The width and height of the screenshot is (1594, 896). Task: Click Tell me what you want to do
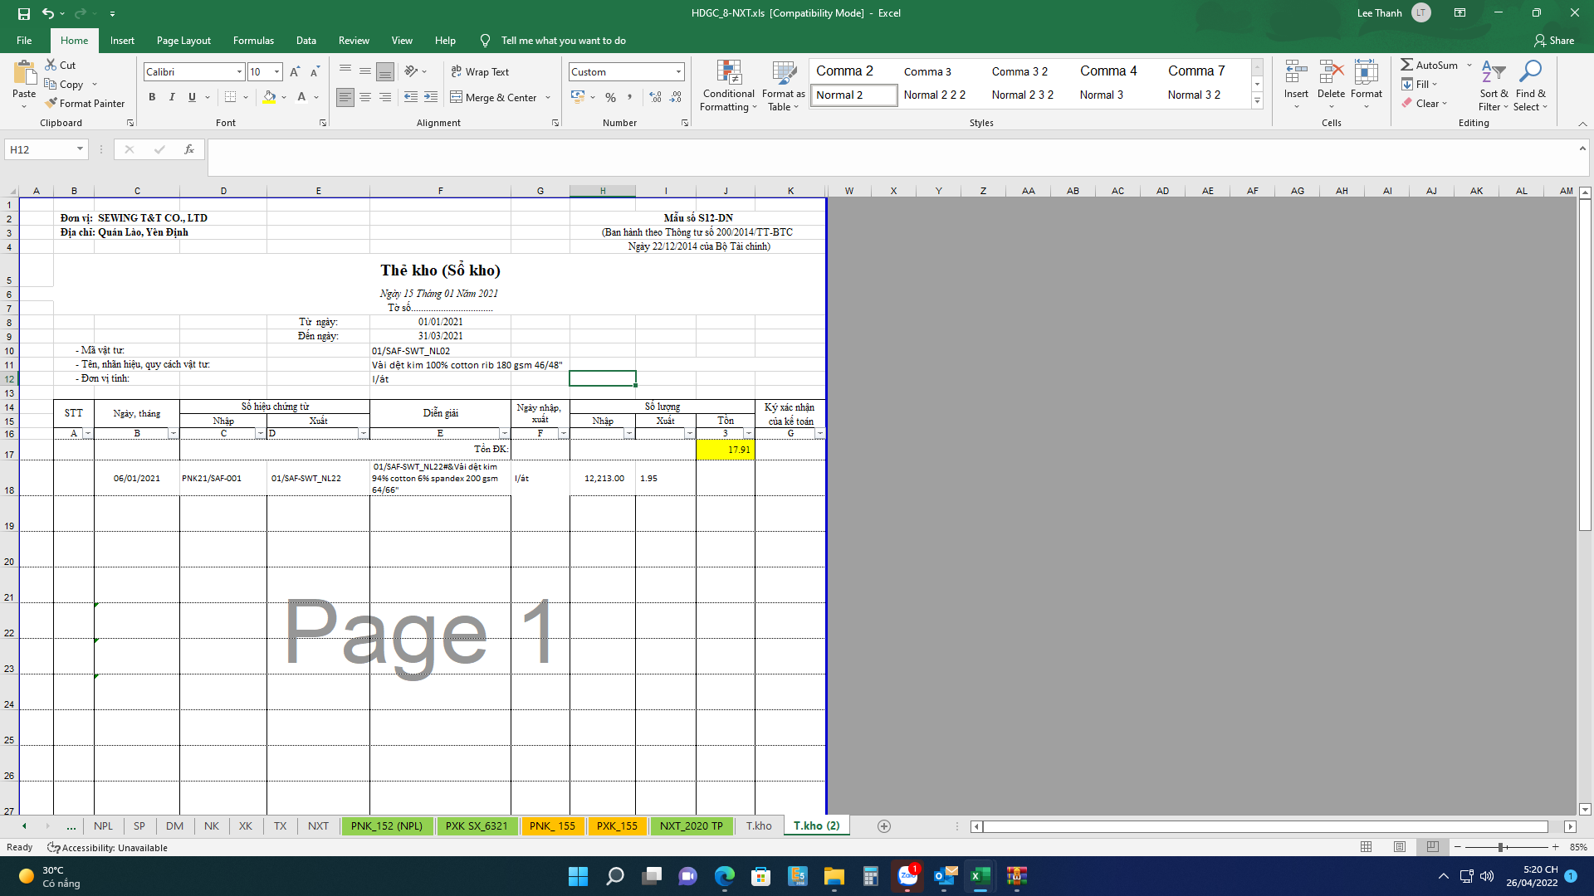click(x=564, y=41)
